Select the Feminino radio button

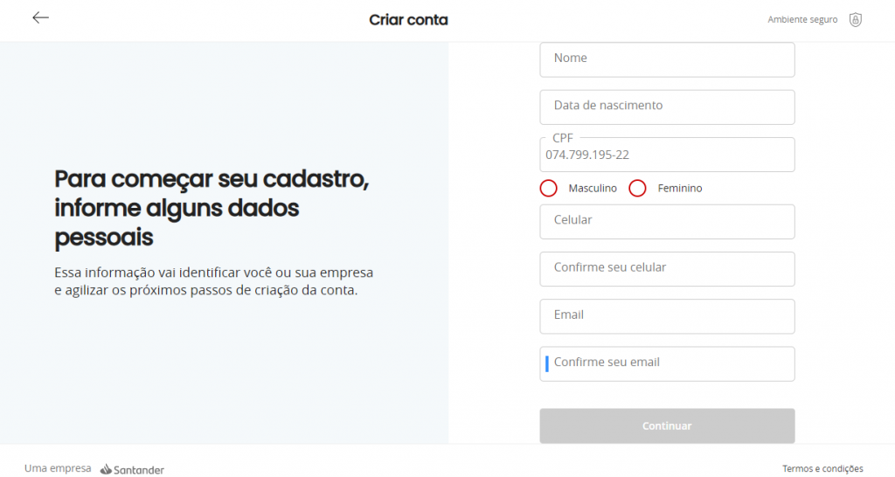pos(638,188)
